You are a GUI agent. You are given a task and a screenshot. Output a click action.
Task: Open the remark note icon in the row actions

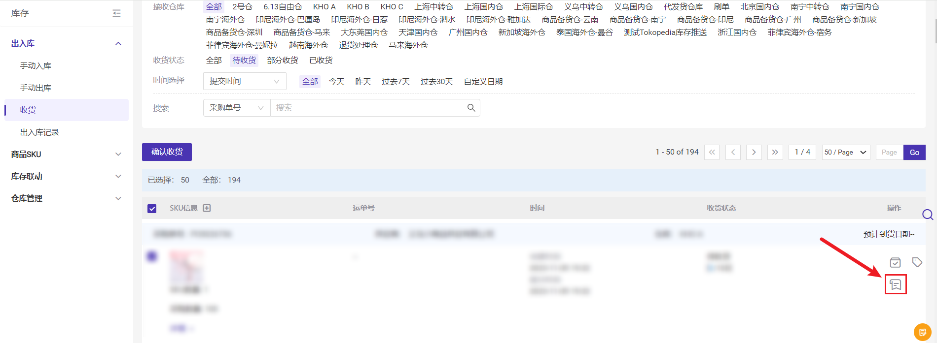point(896,284)
